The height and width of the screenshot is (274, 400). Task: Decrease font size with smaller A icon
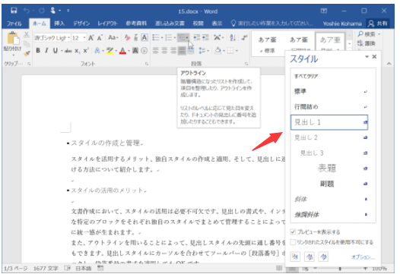[100, 38]
